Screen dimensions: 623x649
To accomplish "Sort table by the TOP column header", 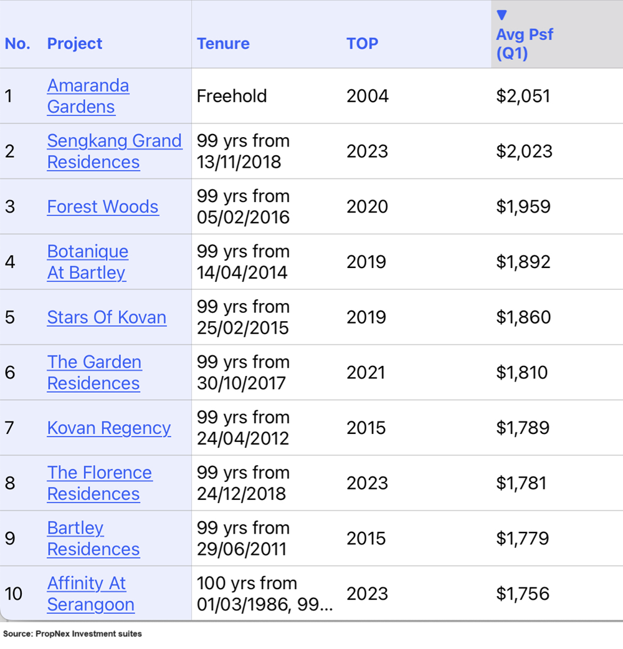I will (x=362, y=44).
